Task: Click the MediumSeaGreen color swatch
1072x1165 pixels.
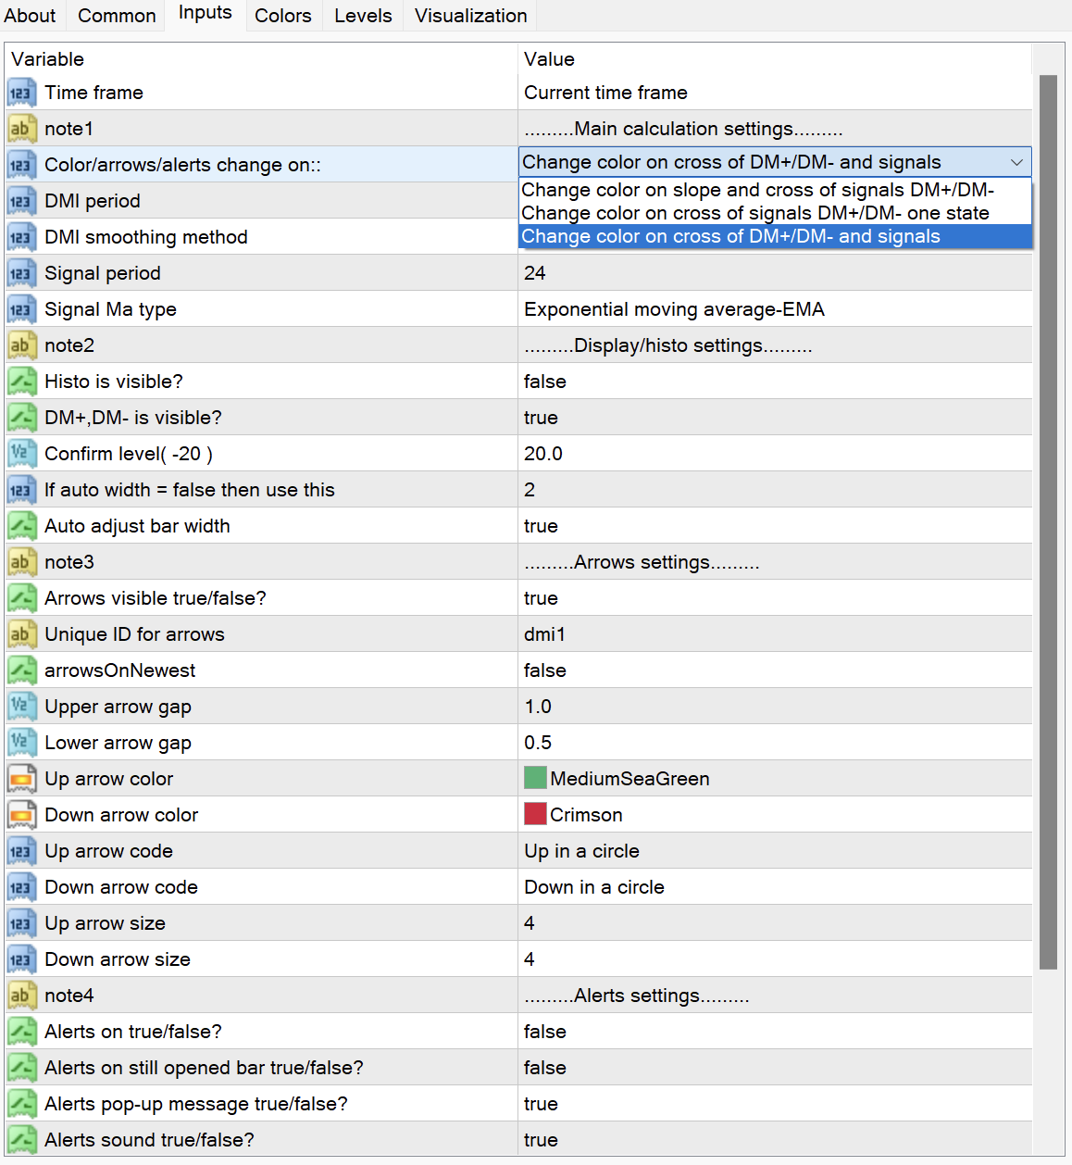Action: [x=535, y=779]
